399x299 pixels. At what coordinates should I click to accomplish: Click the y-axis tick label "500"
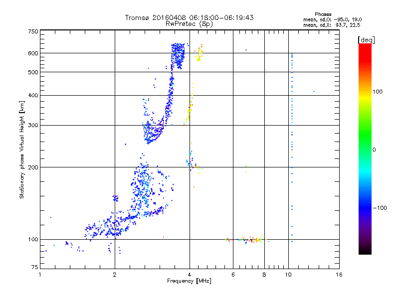(33, 72)
